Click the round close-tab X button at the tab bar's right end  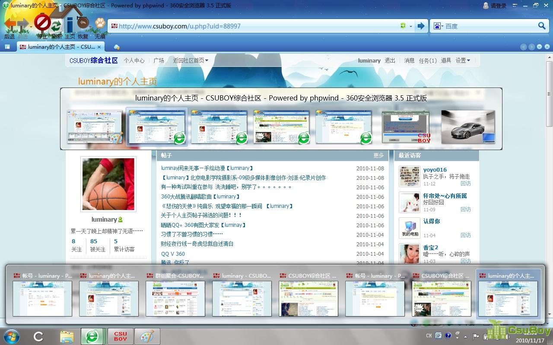pos(547,47)
